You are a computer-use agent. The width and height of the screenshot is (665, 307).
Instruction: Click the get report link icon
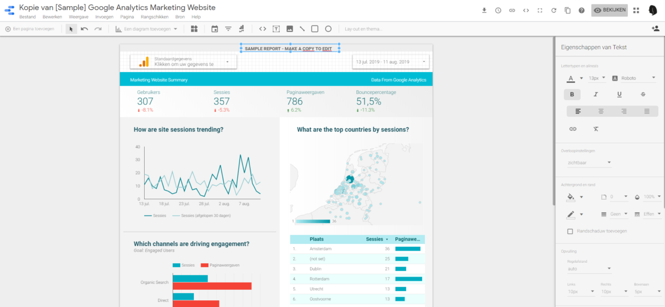coord(512,11)
